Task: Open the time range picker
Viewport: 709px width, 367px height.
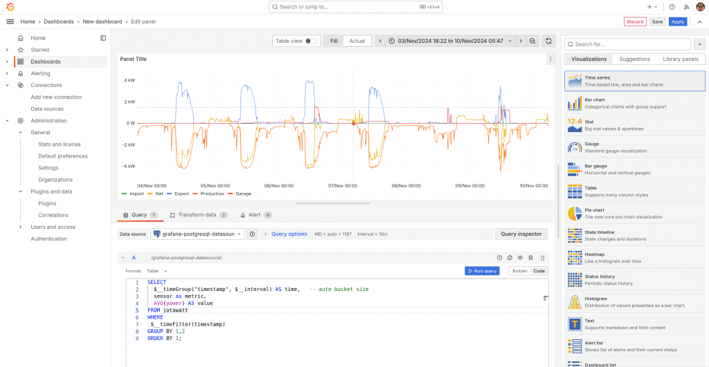Action: point(451,41)
